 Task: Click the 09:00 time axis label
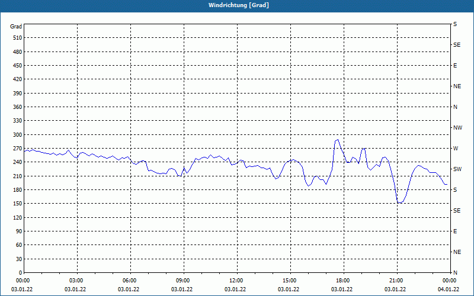182,281
